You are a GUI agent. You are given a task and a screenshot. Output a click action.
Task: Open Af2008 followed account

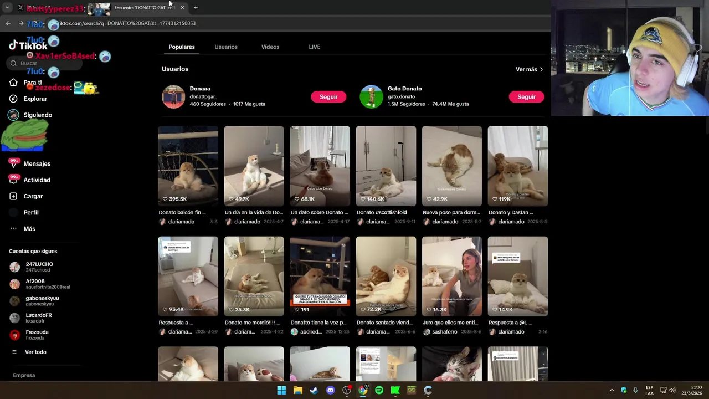(x=40, y=284)
